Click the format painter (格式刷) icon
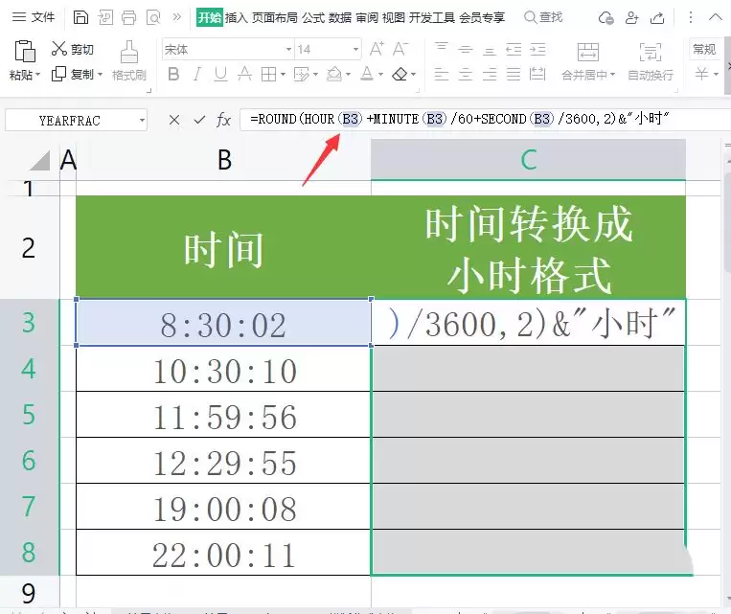Viewport: 731px width, 614px height. pos(129,52)
